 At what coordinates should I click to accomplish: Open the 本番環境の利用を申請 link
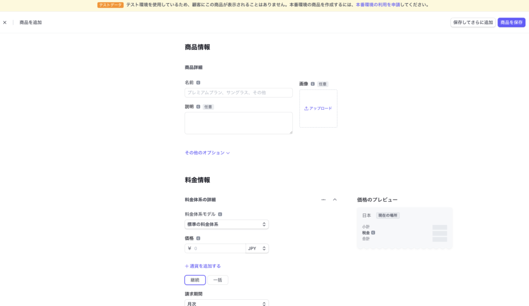pos(378,5)
